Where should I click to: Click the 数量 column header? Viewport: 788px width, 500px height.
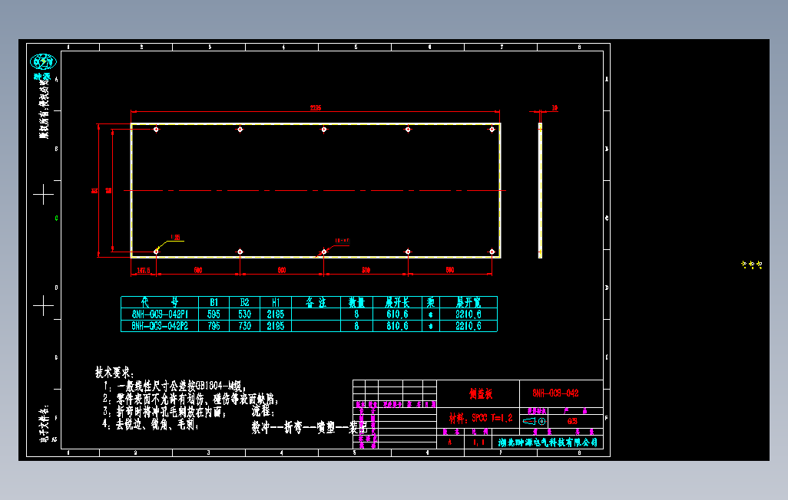click(357, 302)
